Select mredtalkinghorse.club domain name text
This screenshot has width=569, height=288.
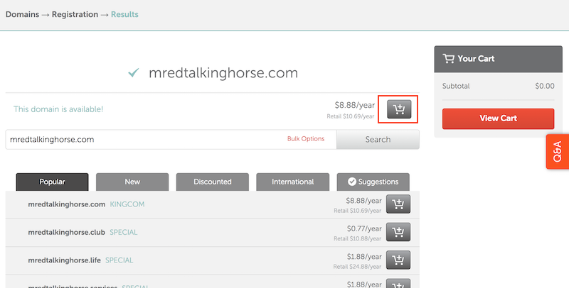(x=66, y=232)
